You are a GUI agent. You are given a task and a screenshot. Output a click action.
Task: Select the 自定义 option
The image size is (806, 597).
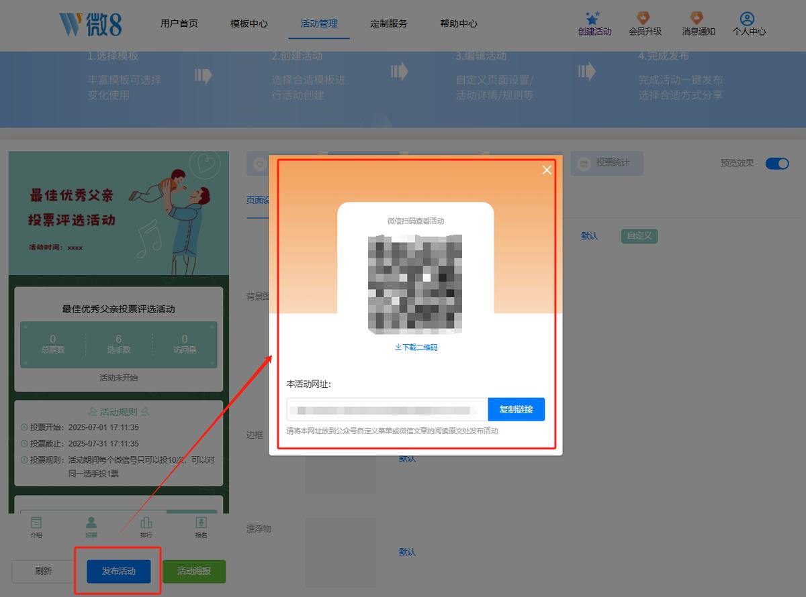639,236
